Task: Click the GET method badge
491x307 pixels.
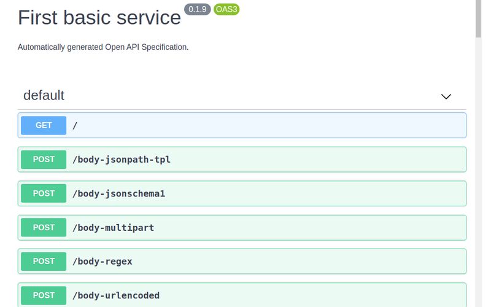Action: [x=44, y=125]
